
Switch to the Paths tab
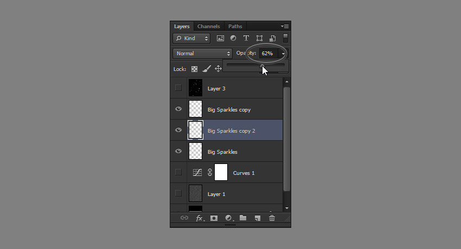[x=235, y=27]
